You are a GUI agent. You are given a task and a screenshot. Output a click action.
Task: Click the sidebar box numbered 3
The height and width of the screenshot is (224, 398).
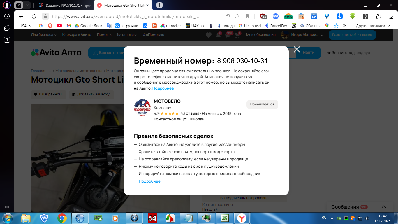7,40
